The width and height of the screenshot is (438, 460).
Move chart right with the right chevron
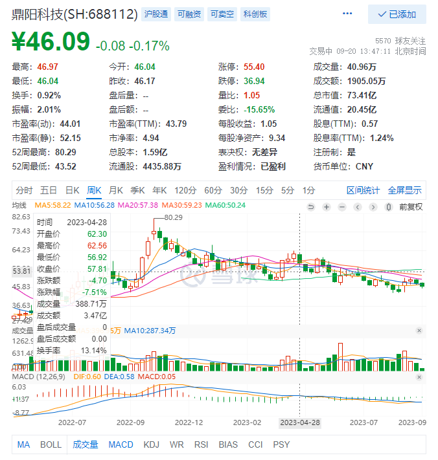pyautogui.click(x=373, y=207)
